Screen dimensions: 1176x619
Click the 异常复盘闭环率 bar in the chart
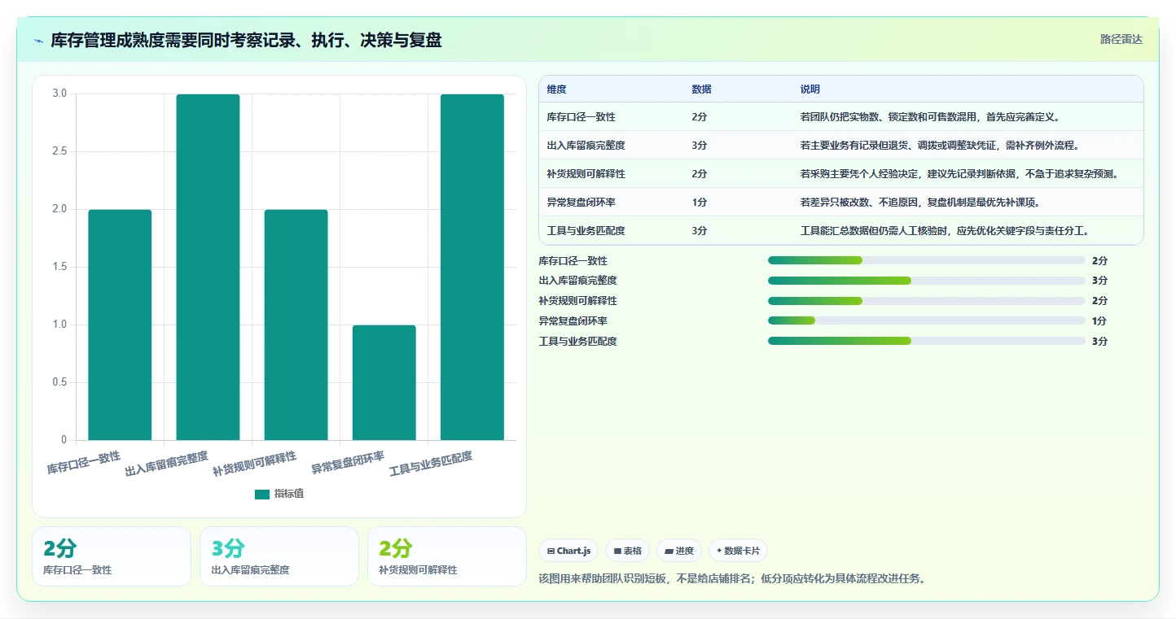tap(384, 383)
